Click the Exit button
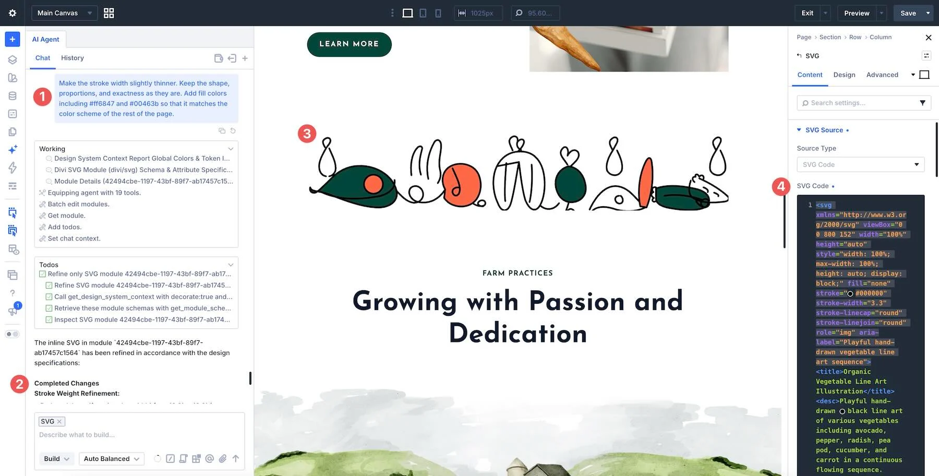This screenshot has height=476, width=939. [x=807, y=13]
